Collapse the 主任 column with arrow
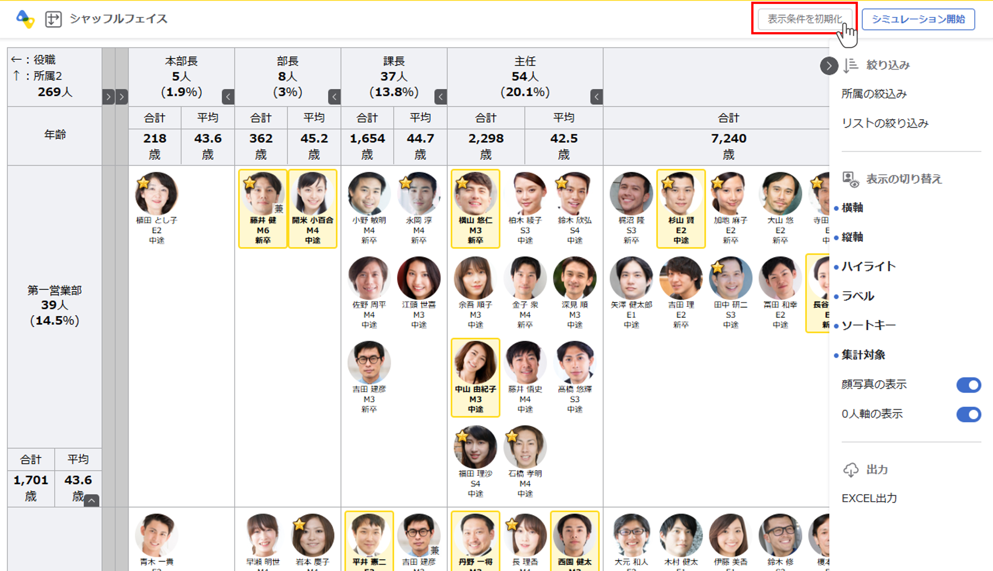Image resolution: width=993 pixels, height=571 pixels. (596, 97)
